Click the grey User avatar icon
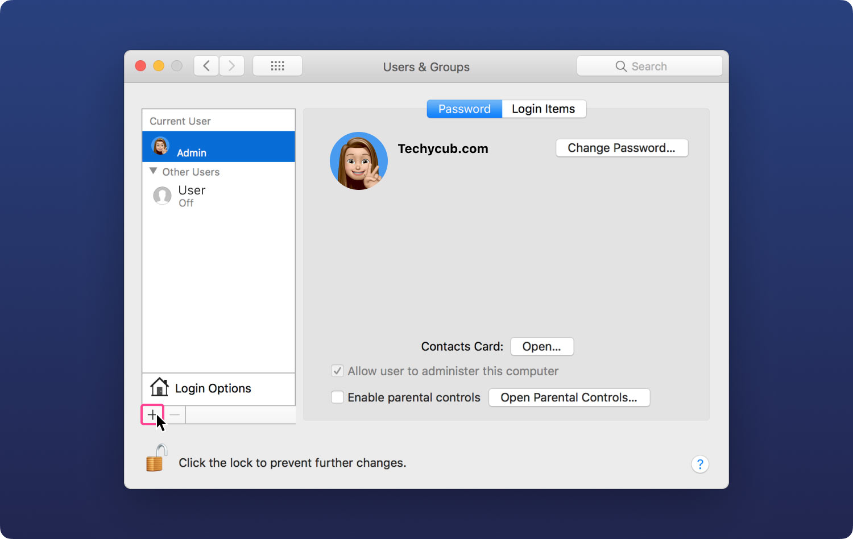Viewport: 853px width, 539px height. (x=162, y=196)
